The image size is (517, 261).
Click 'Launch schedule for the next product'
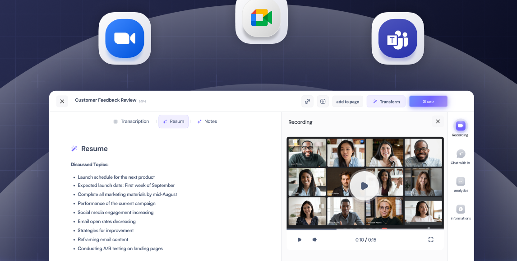[116, 177]
